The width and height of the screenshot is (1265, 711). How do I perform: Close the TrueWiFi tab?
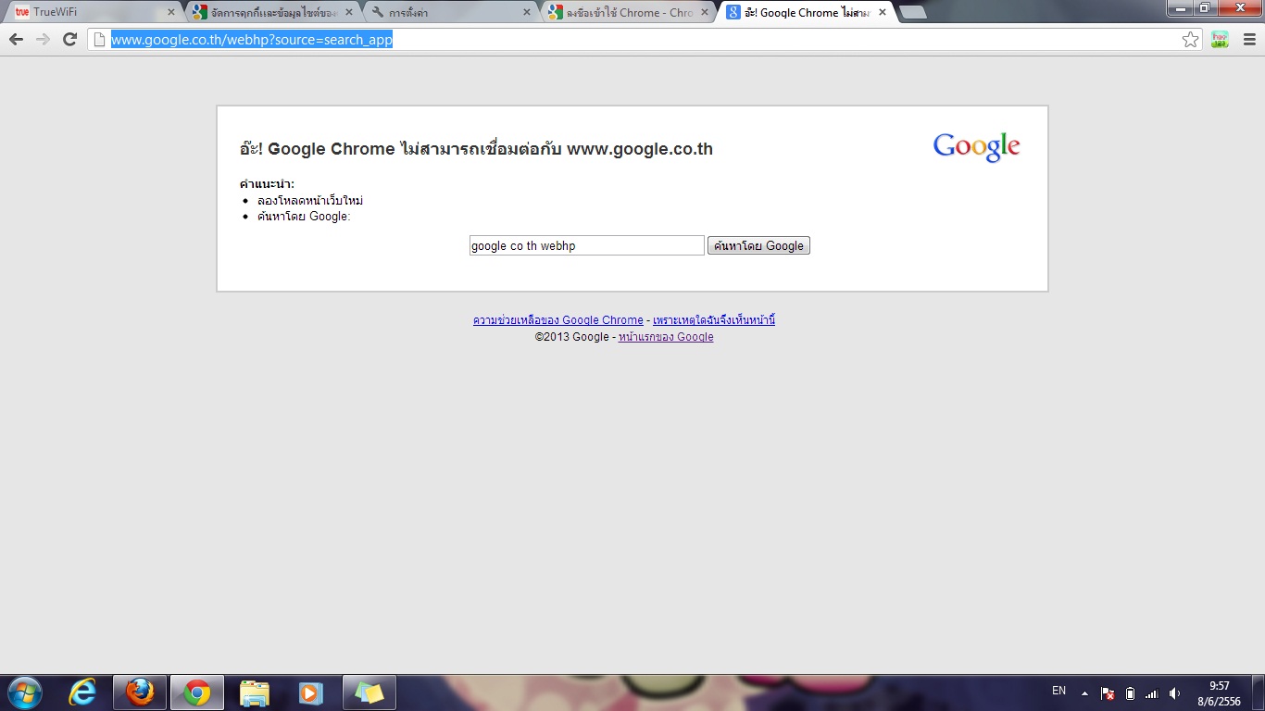click(x=170, y=13)
